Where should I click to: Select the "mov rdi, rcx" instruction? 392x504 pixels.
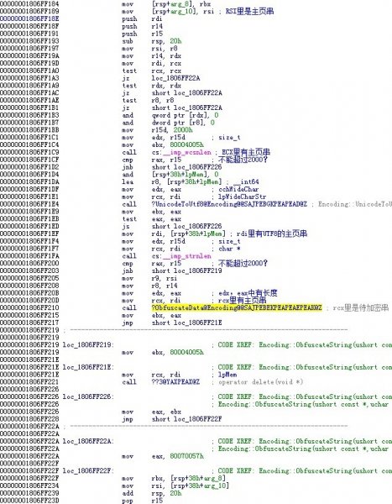point(151,63)
